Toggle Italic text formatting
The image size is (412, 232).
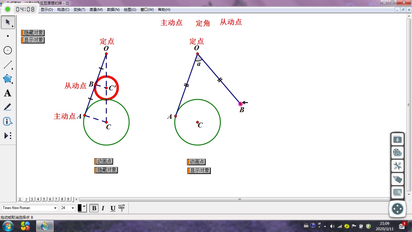tap(103, 208)
